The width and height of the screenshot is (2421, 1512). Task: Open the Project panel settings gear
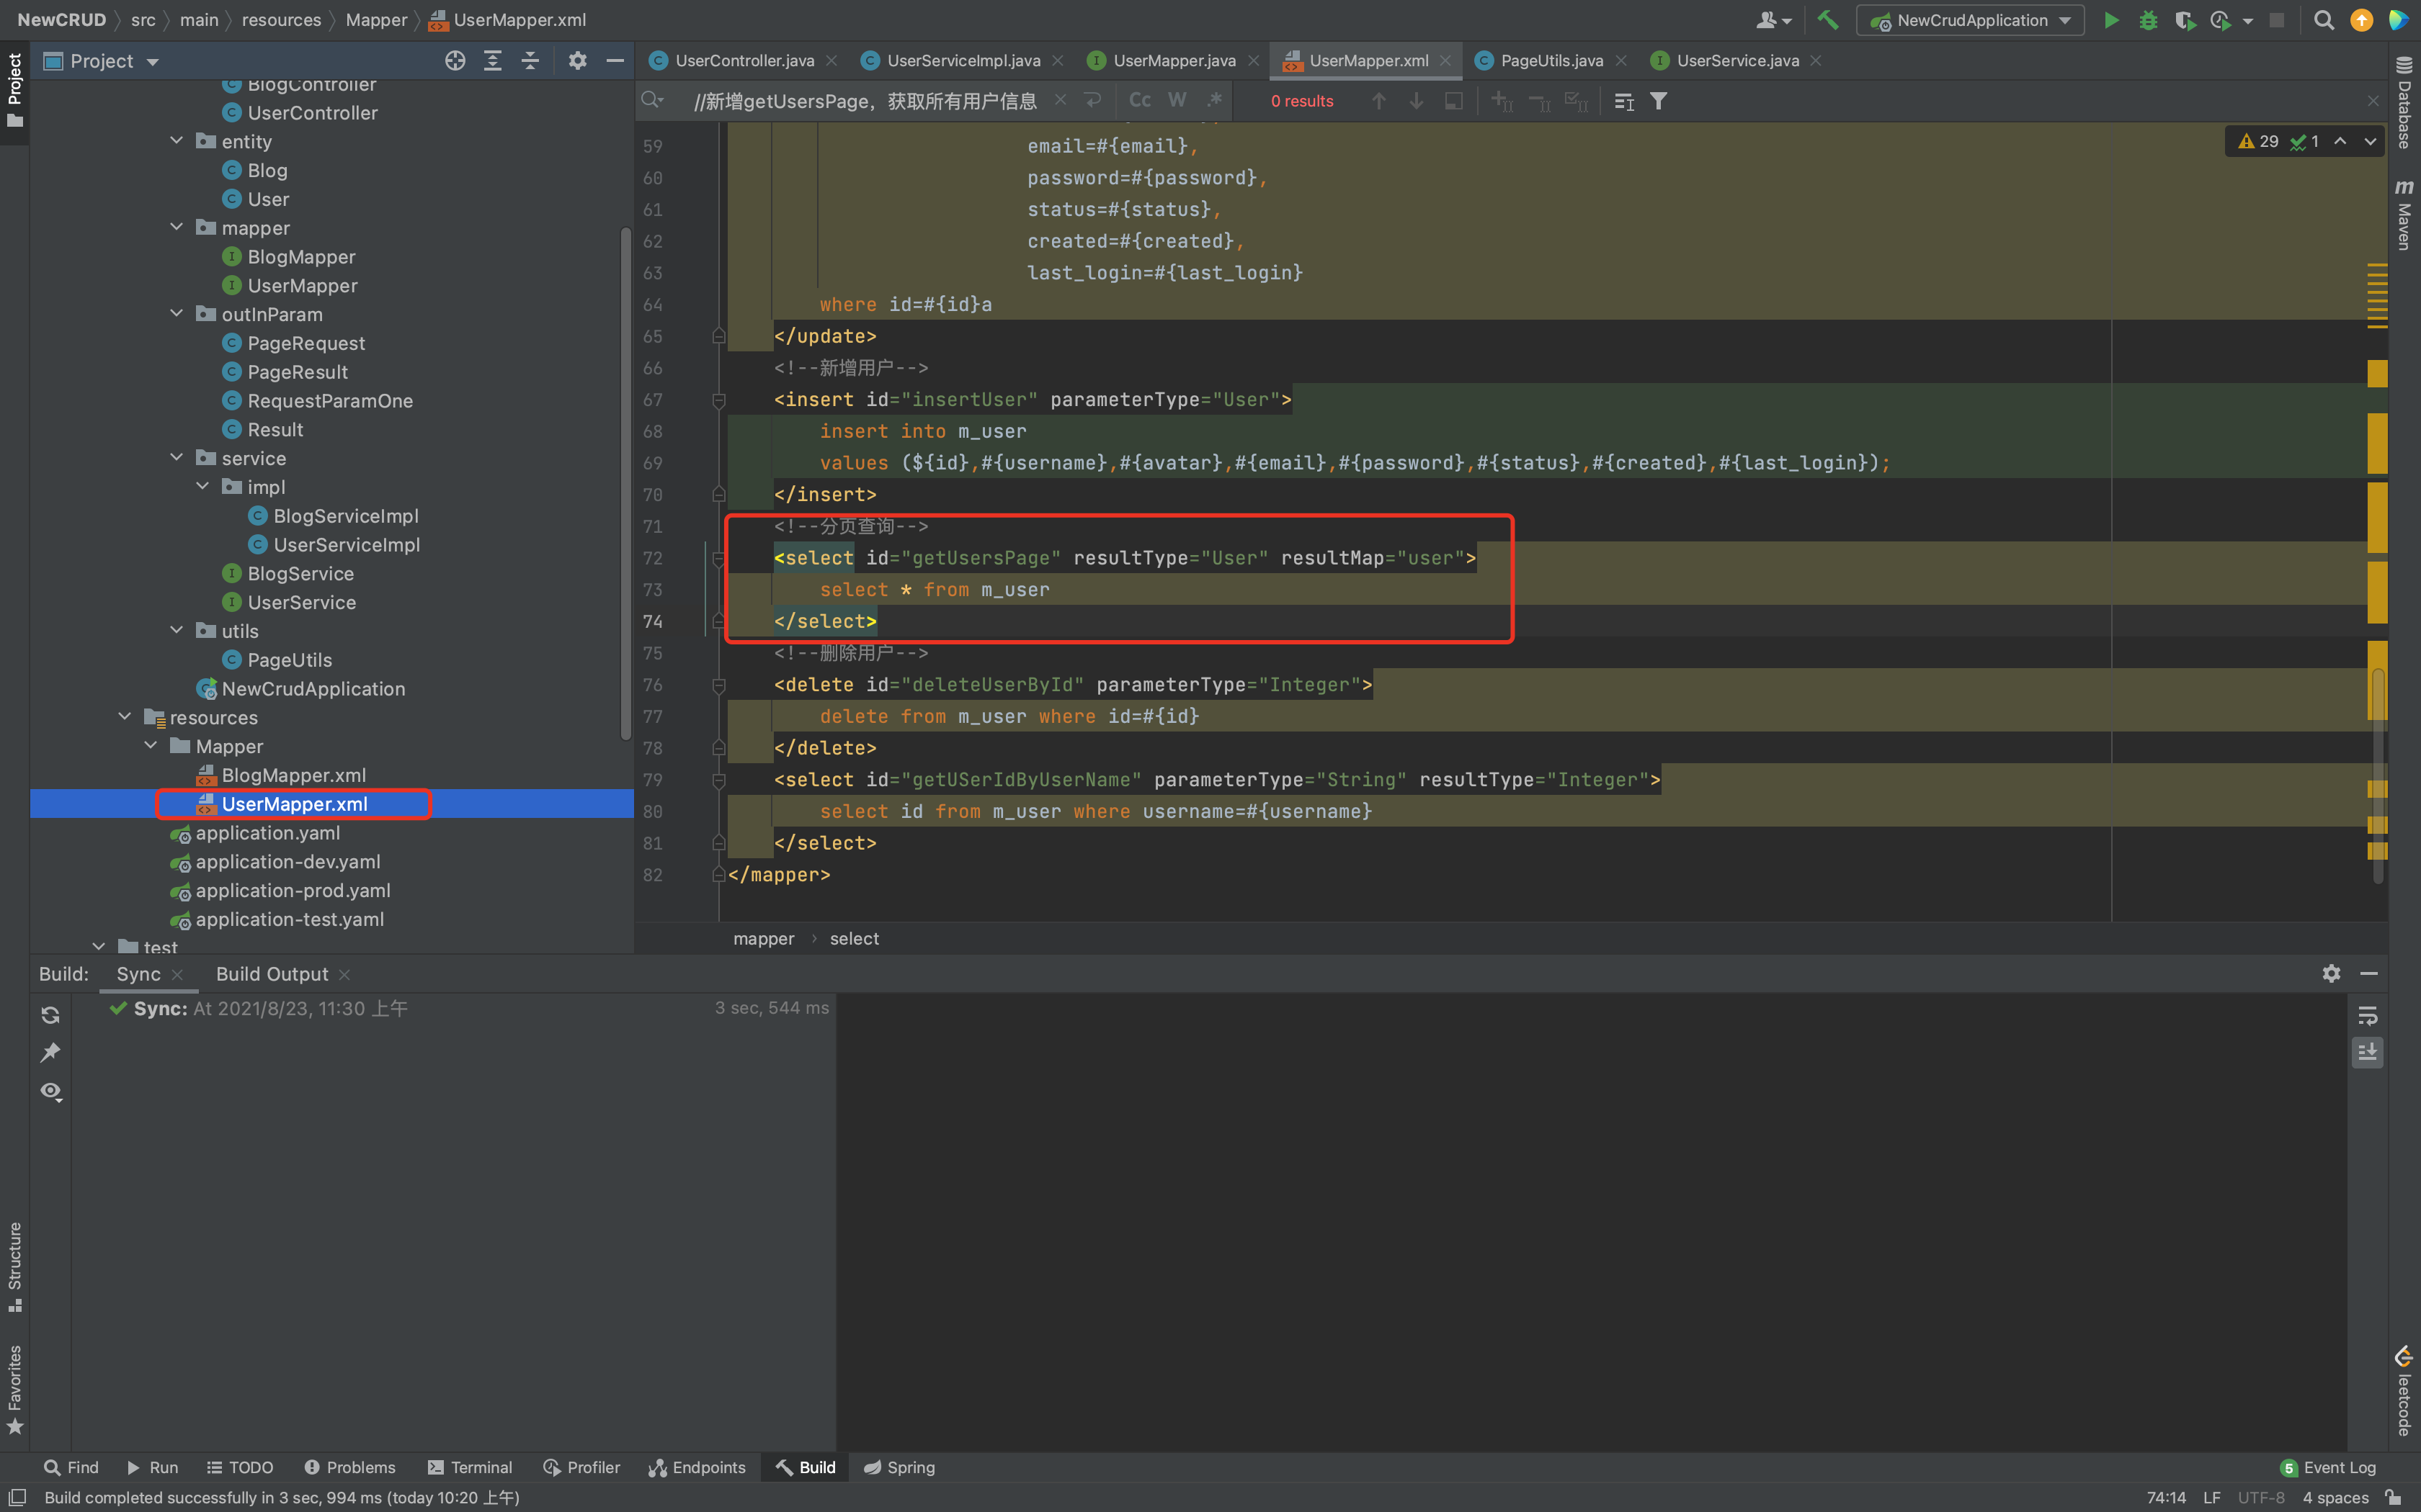point(577,61)
